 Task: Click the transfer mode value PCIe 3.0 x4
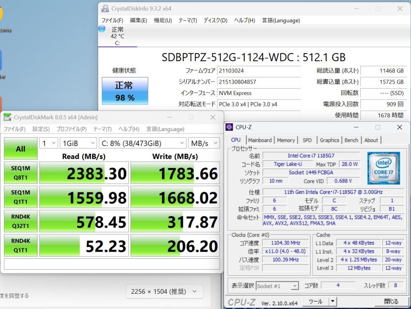click(x=259, y=104)
